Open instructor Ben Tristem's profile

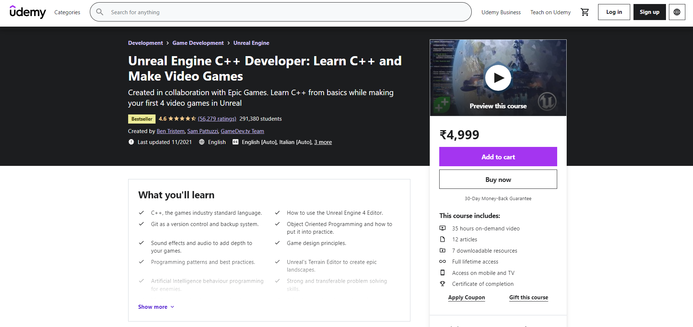pyautogui.click(x=171, y=131)
